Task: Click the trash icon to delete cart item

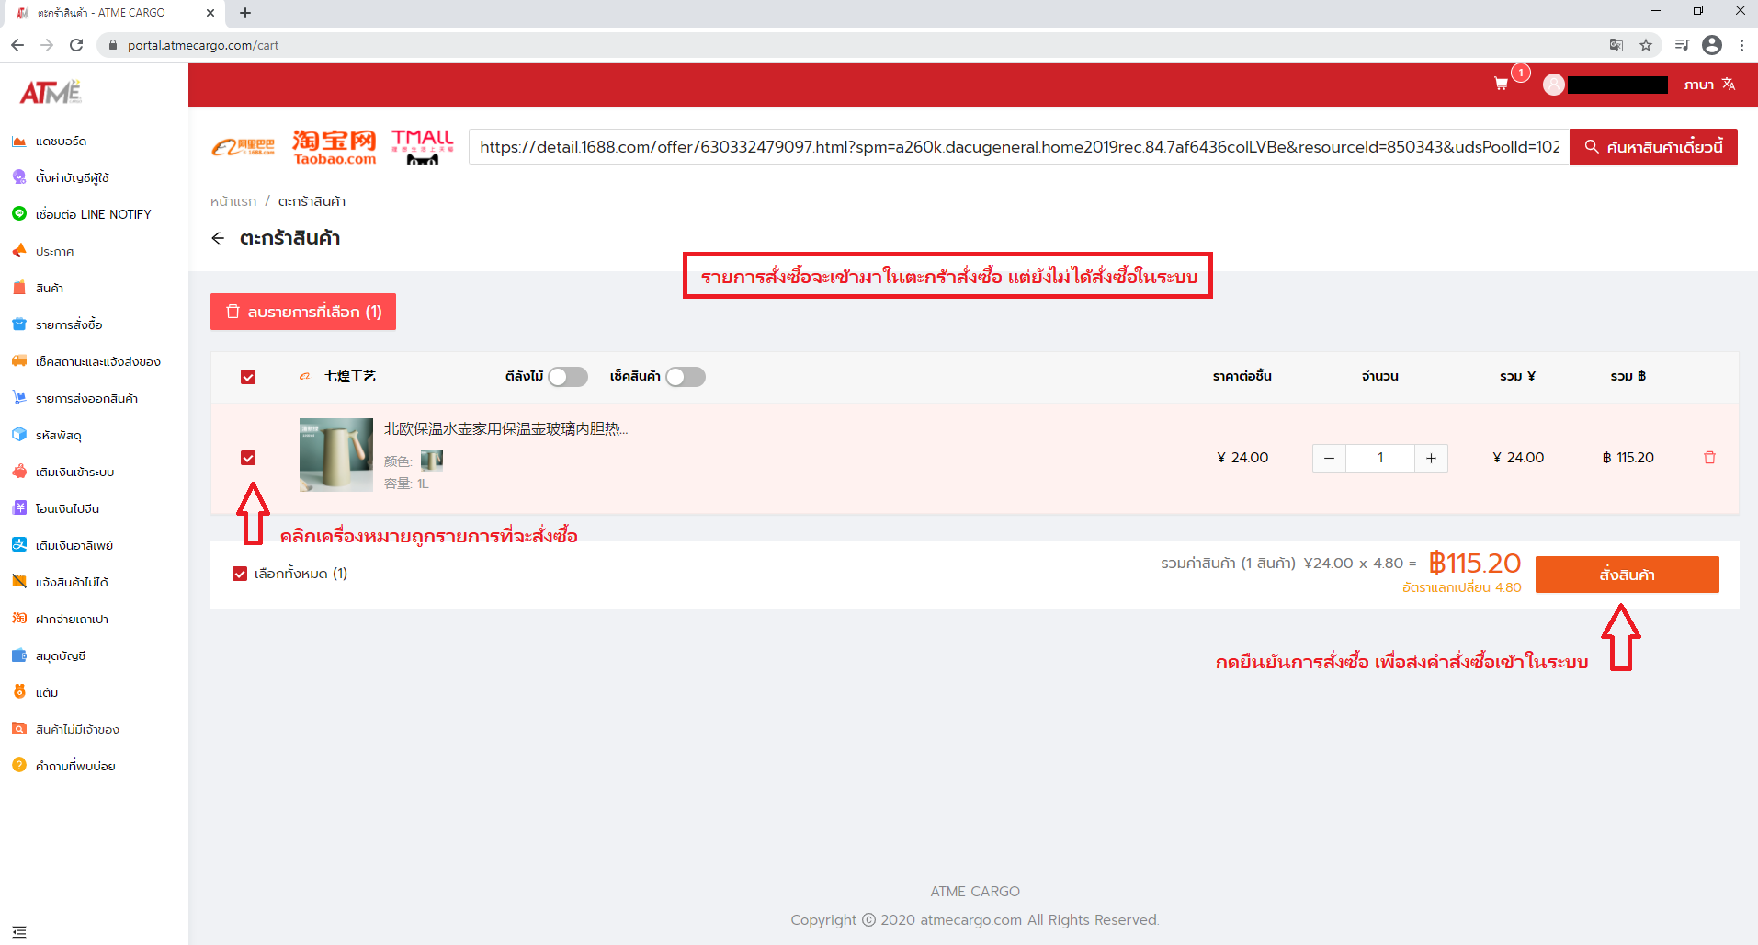Action: point(1709,458)
